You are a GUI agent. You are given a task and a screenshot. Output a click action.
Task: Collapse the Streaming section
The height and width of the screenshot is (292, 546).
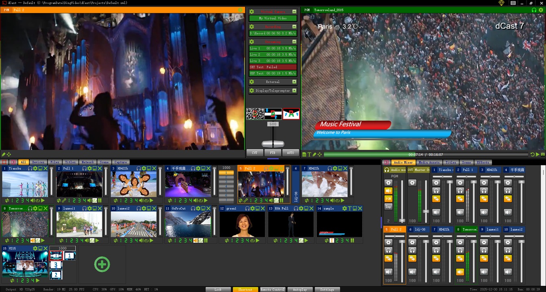(x=294, y=42)
